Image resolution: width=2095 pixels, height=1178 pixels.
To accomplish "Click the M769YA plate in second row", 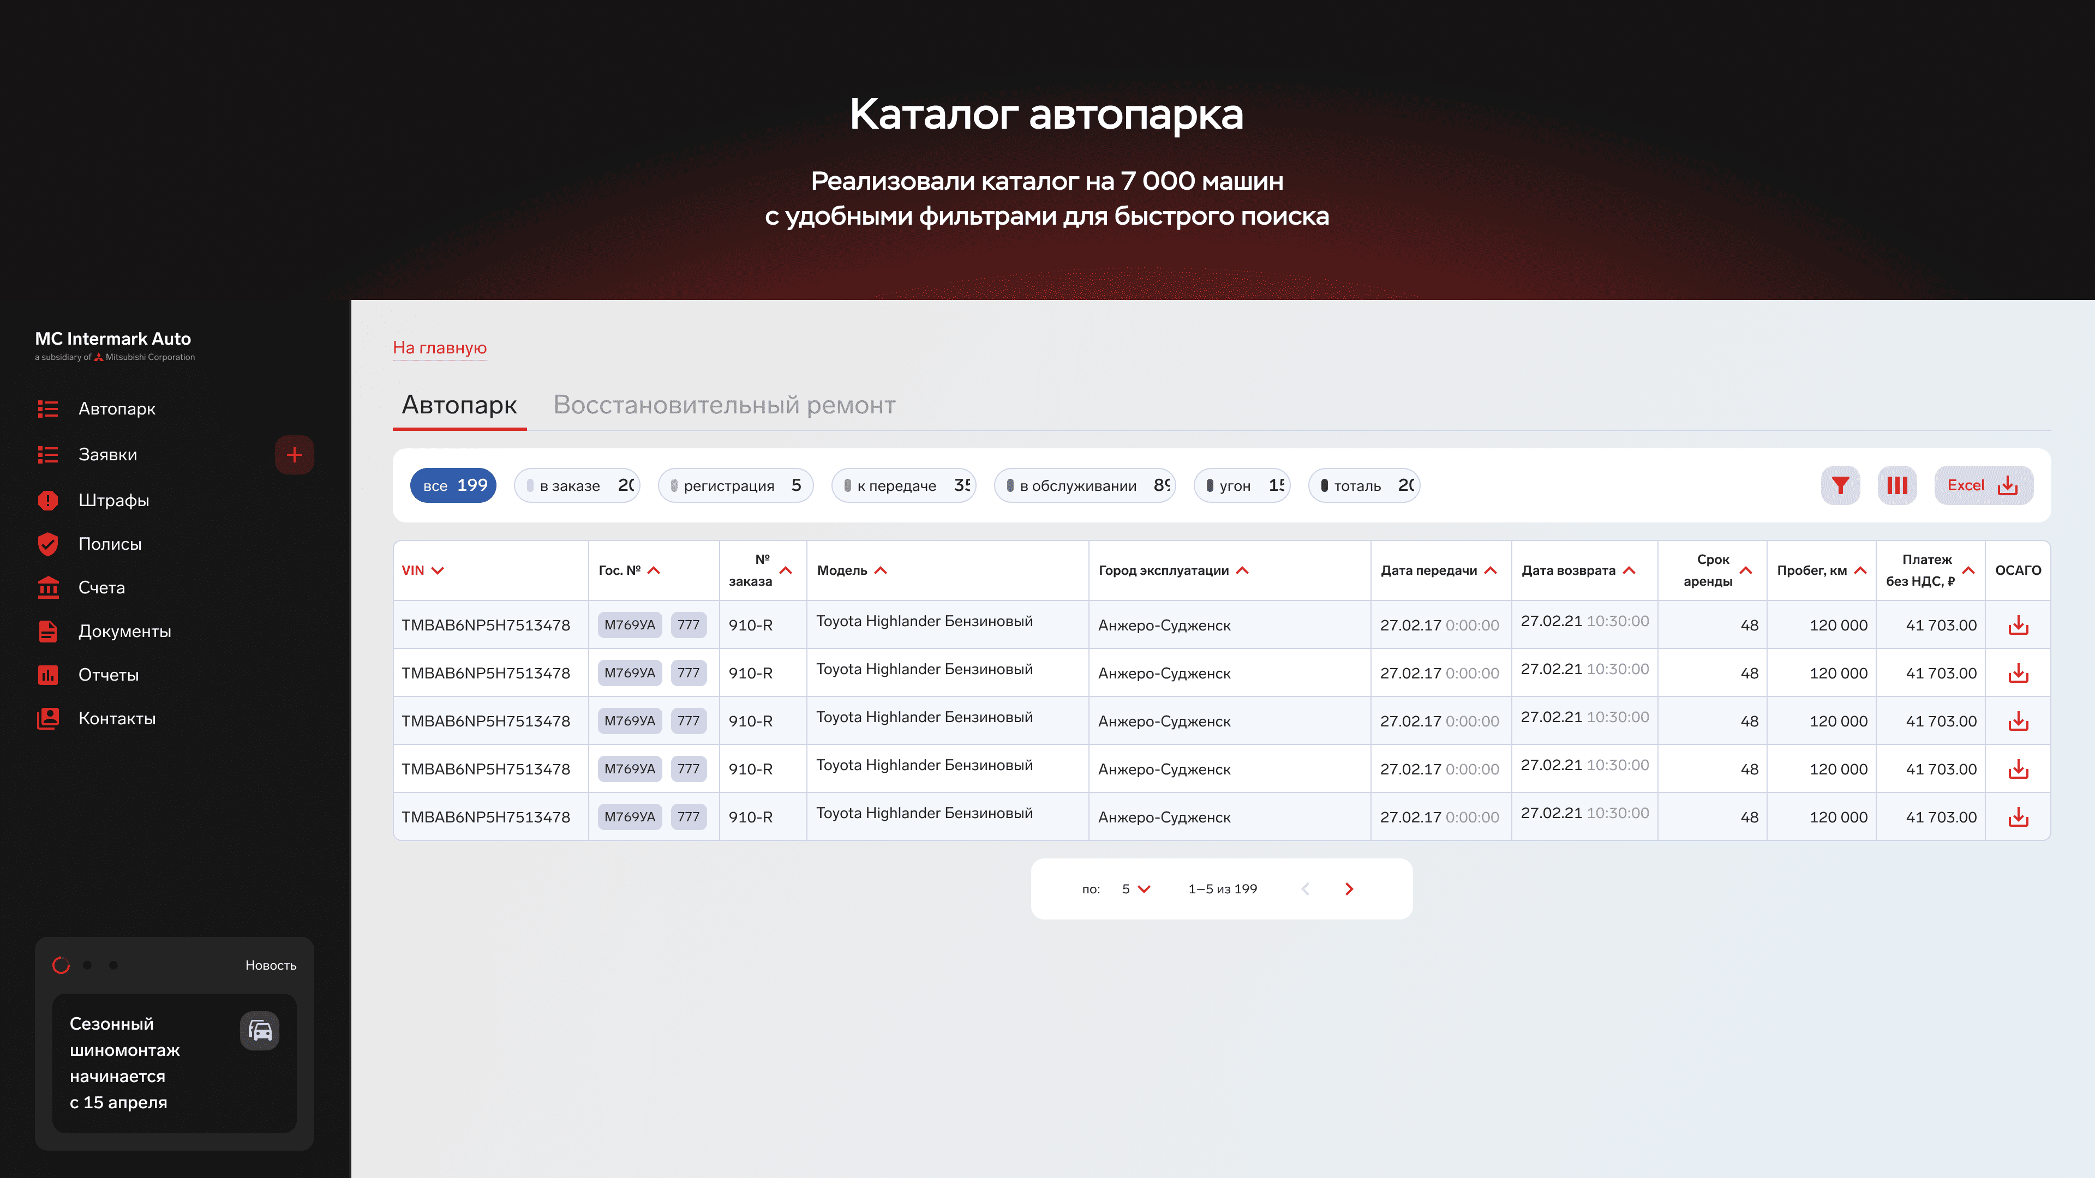I will [x=630, y=673].
